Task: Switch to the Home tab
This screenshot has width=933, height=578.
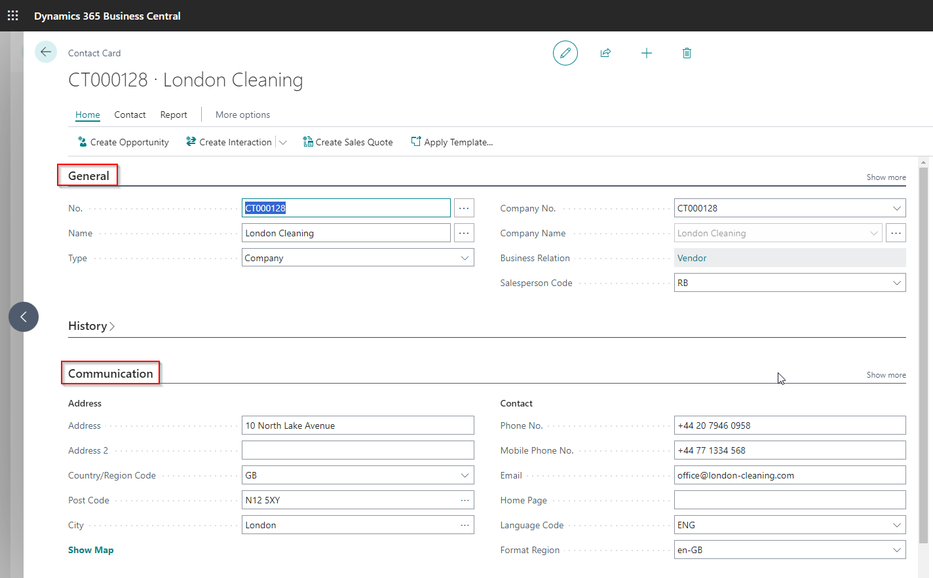Action: point(88,115)
